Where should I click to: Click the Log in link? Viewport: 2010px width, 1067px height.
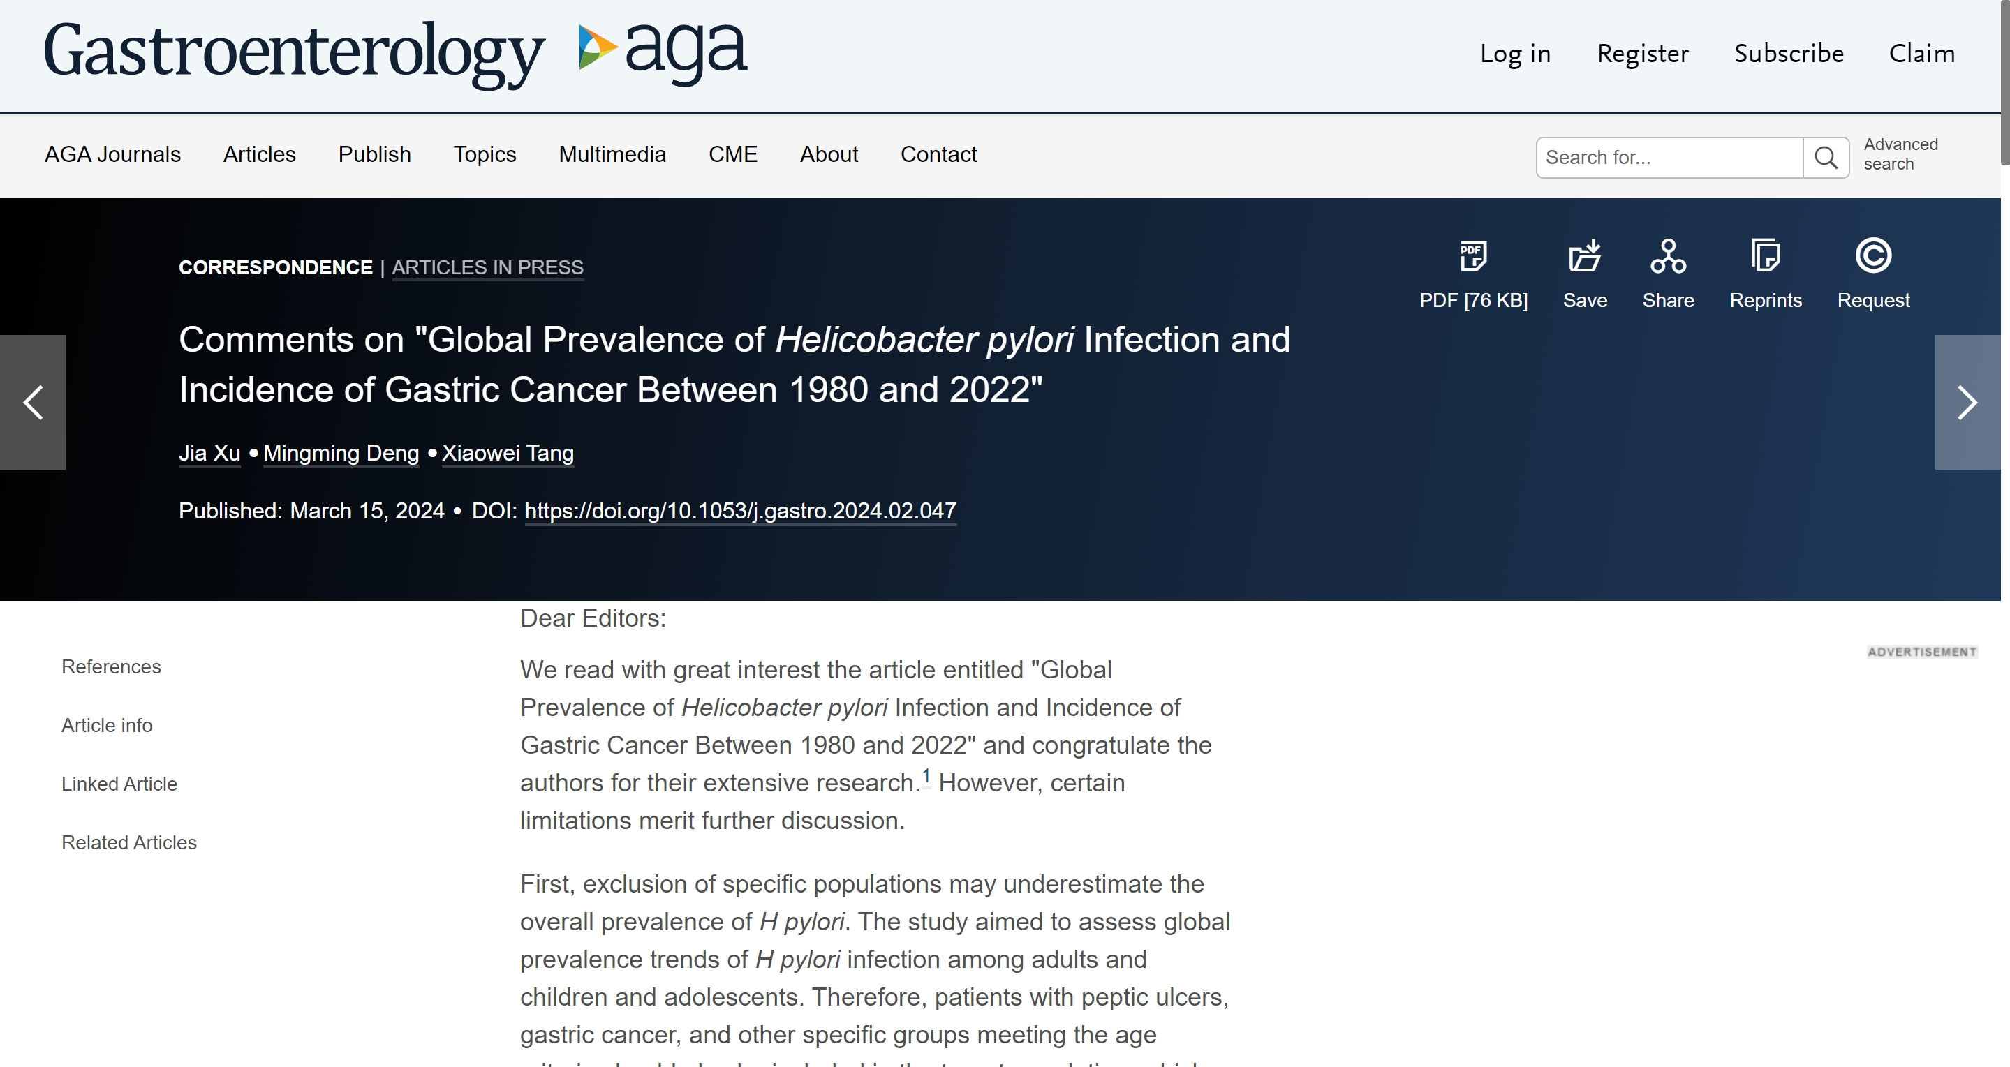(x=1515, y=53)
